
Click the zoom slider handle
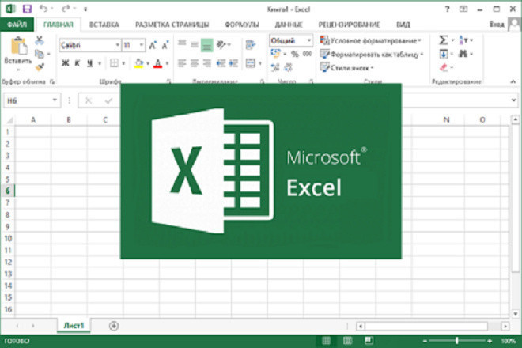(x=457, y=341)
